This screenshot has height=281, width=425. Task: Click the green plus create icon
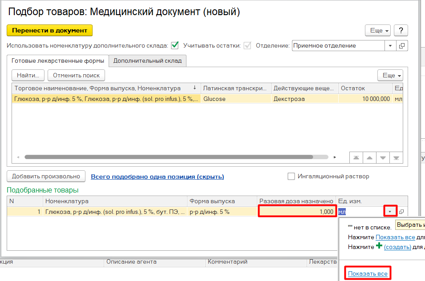(x=379, y=246)
